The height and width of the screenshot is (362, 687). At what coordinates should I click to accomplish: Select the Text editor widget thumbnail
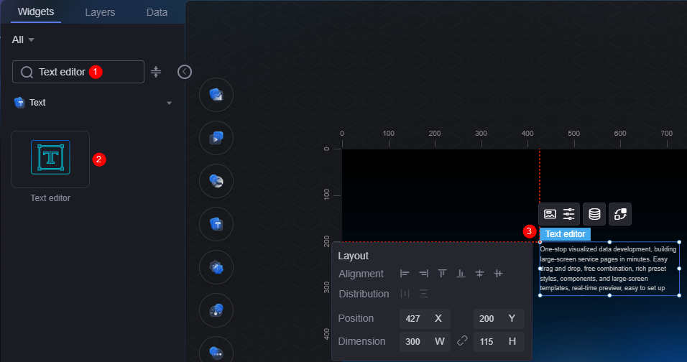point(50,159)
